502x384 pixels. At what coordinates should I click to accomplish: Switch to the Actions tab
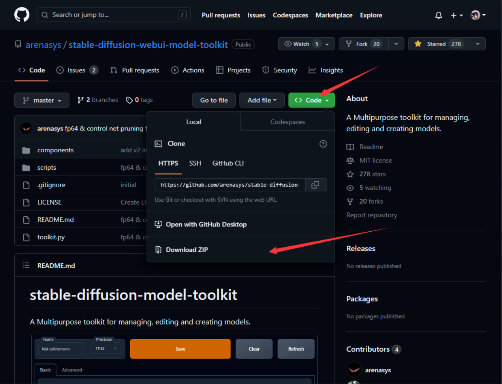point(188,70)
